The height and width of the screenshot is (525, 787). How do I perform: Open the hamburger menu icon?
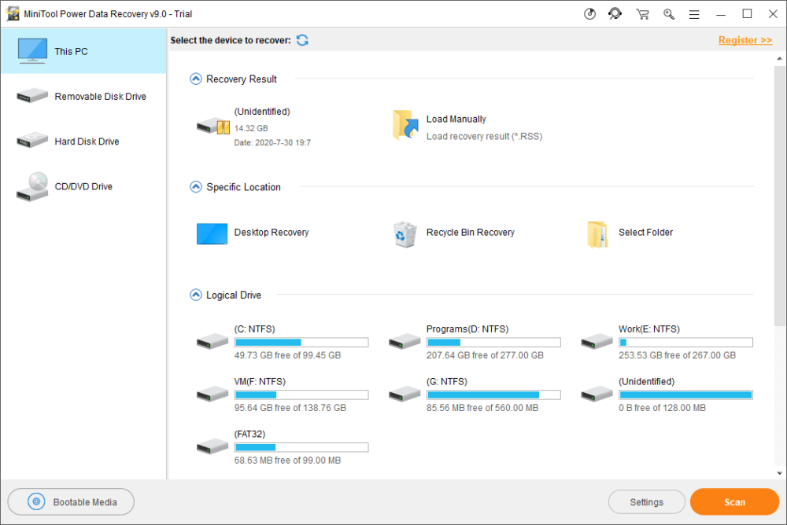click(x=694, y=15)
